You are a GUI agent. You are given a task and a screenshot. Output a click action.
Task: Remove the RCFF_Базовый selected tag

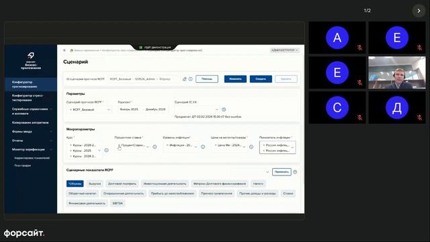click(x=71, y=110)
